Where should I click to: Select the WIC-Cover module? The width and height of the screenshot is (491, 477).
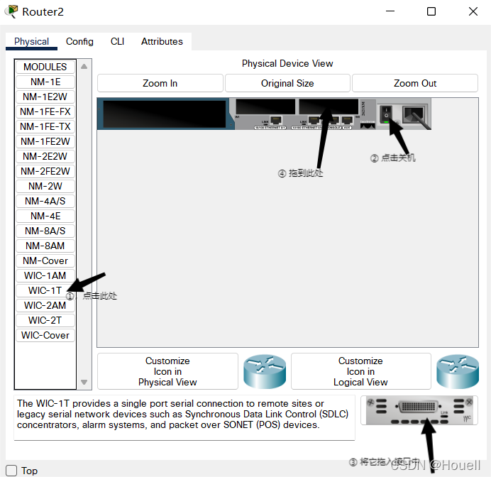(x=45, y=335)
